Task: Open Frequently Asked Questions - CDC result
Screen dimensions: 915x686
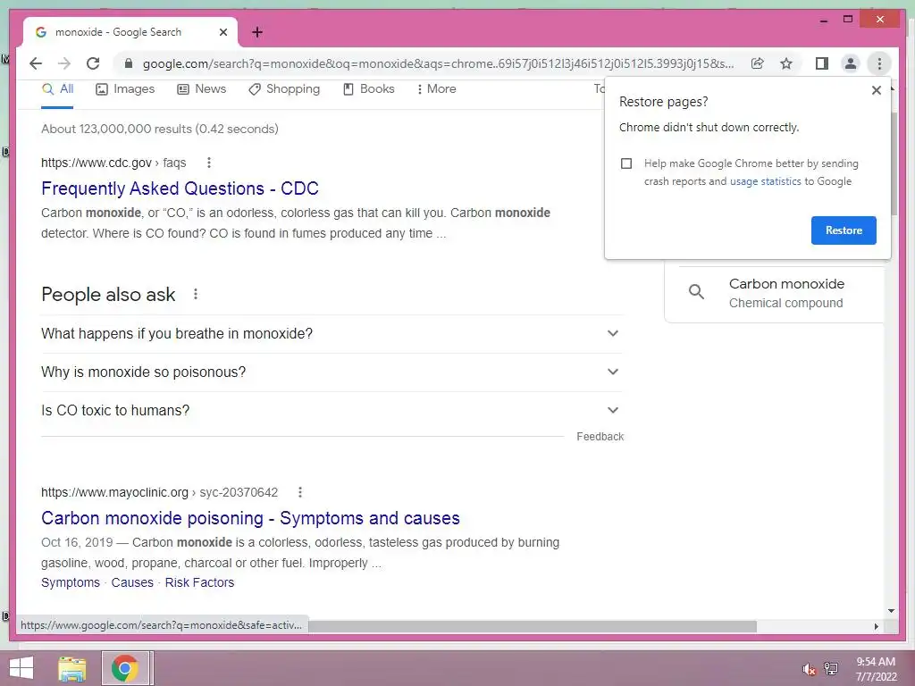Action: (x=180, y=188)
